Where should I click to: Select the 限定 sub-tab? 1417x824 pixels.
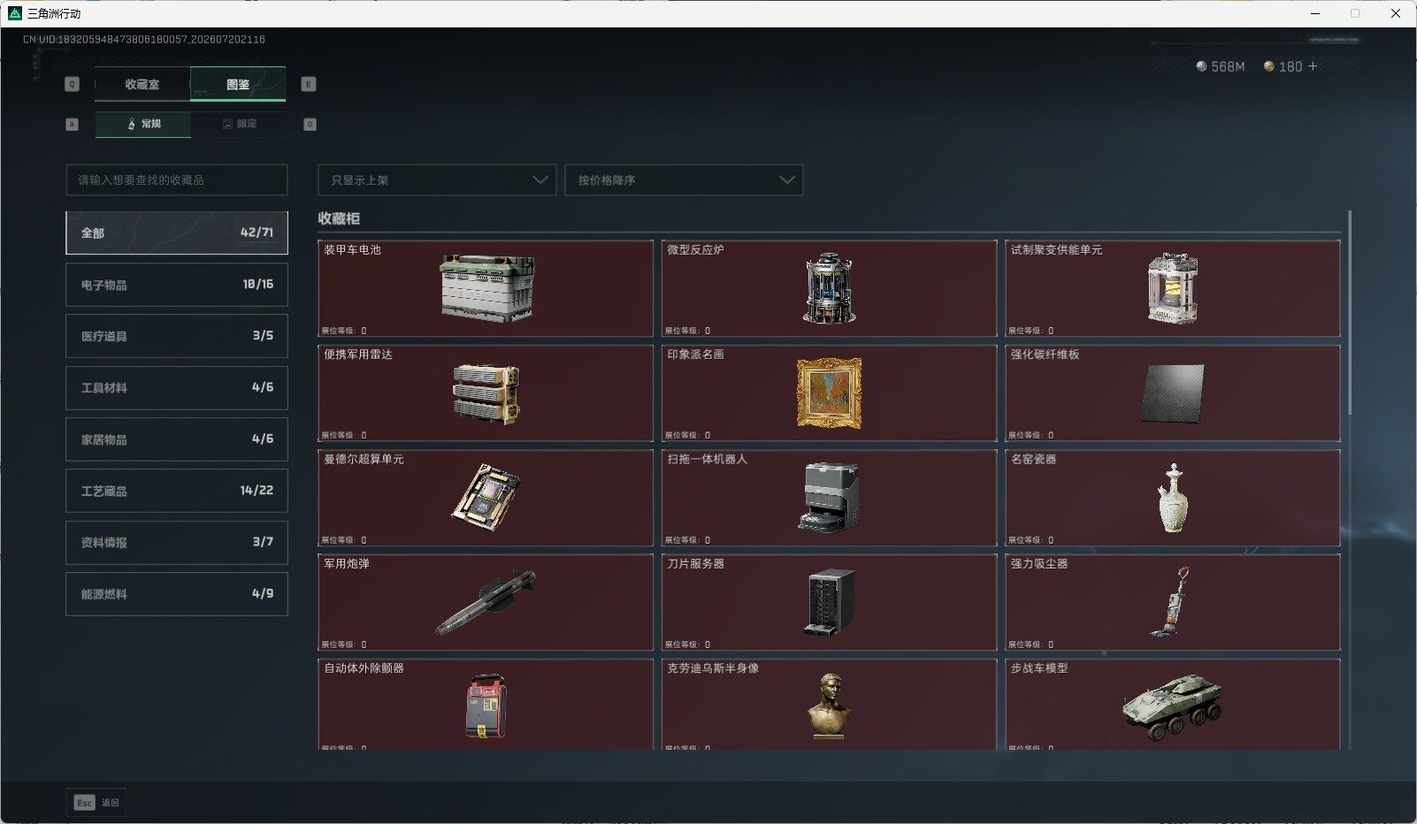tap(239, 124)
